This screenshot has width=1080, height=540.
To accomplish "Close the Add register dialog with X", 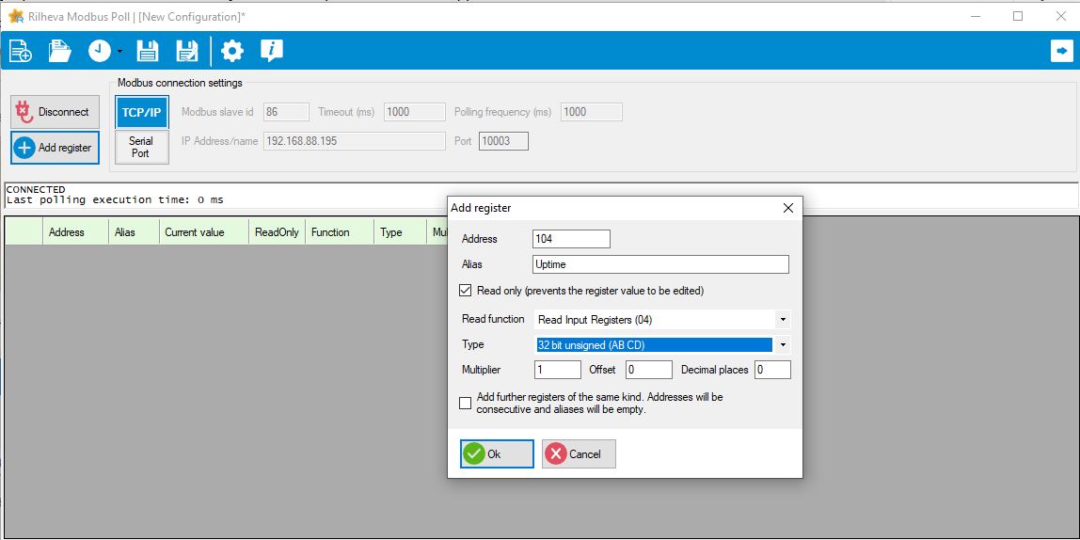I will point(788,208).
